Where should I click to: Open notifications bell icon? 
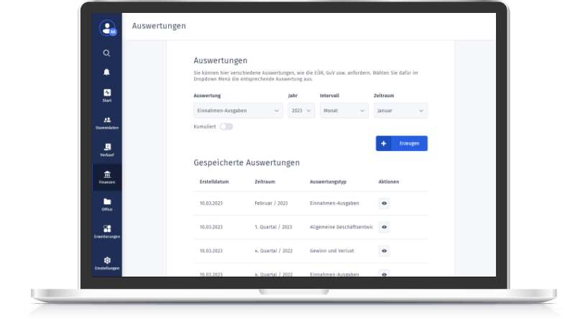coord(107,72)
